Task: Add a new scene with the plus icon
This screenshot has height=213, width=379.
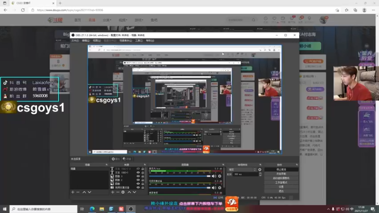Action: (x=73, y=192)
